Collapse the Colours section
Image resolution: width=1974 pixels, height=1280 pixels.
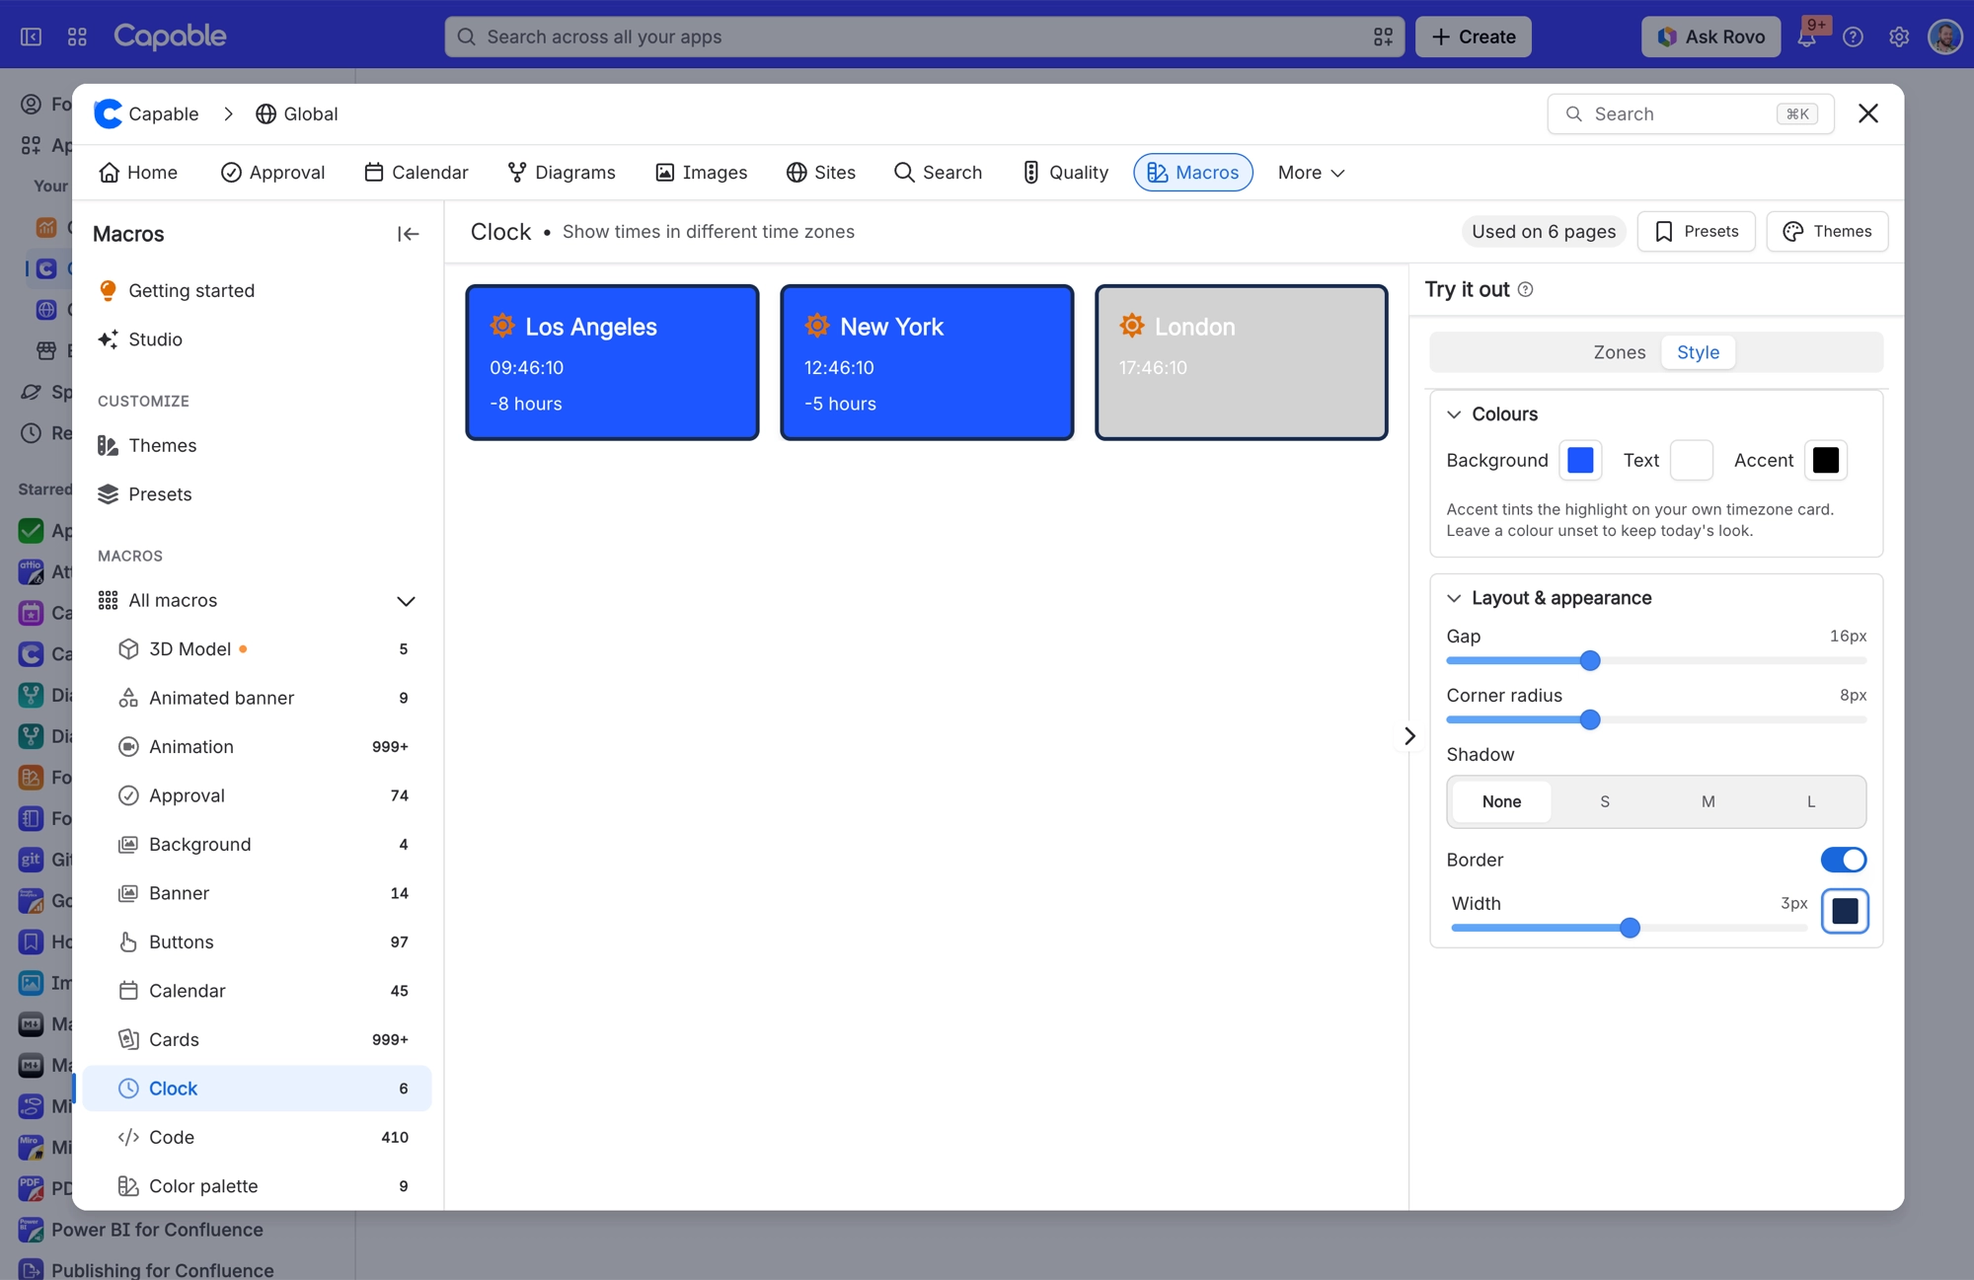coord(1454,414)
